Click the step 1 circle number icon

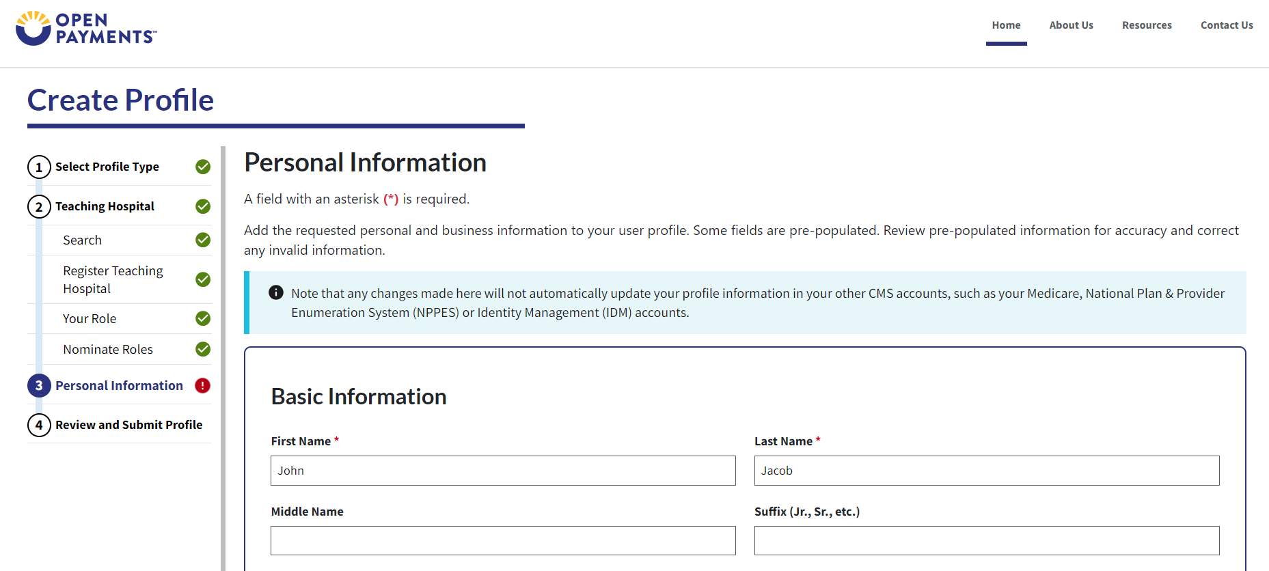pos(39,167)
